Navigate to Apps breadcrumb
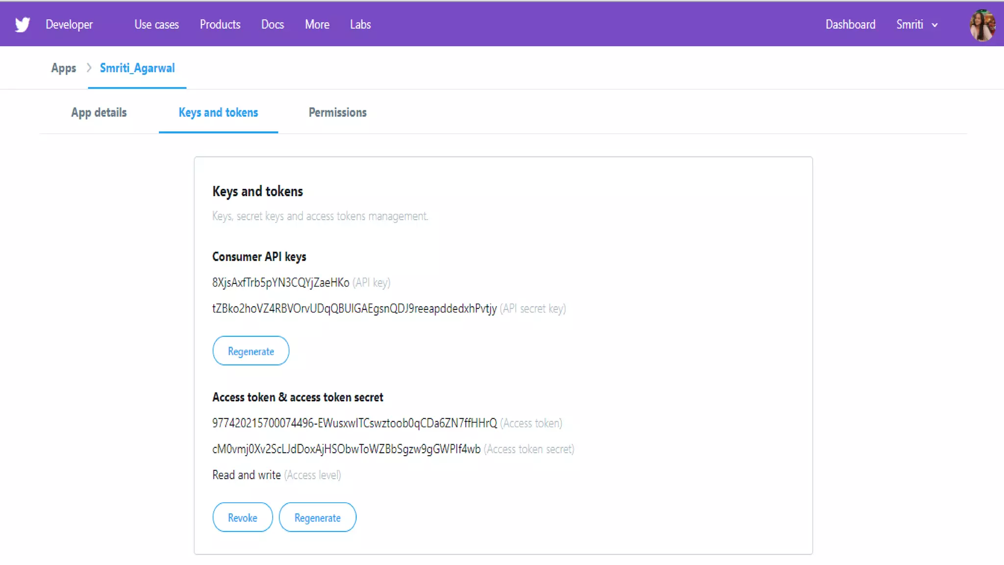Viewport: 1004px width, 565px height. (64, 68)
